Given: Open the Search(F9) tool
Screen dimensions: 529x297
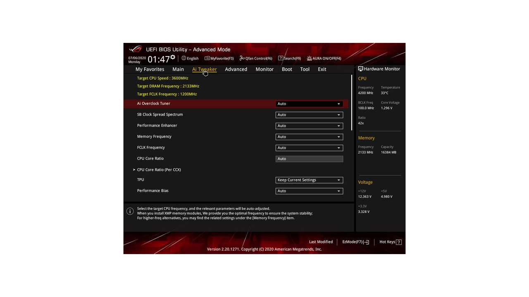Looking at the screenshot, I should [289, 59].
